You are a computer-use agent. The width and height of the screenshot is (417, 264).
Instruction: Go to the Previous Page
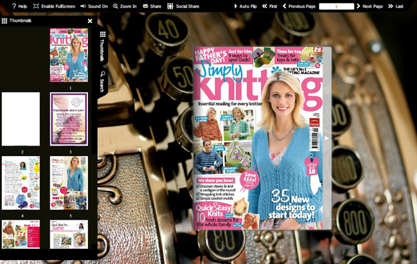299,6
